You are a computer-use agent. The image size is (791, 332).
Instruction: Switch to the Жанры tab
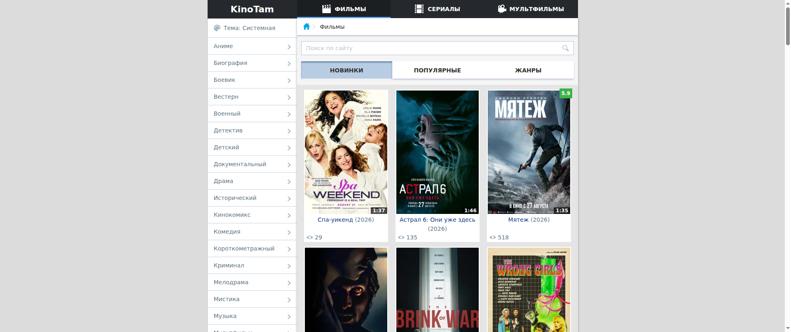528,70
